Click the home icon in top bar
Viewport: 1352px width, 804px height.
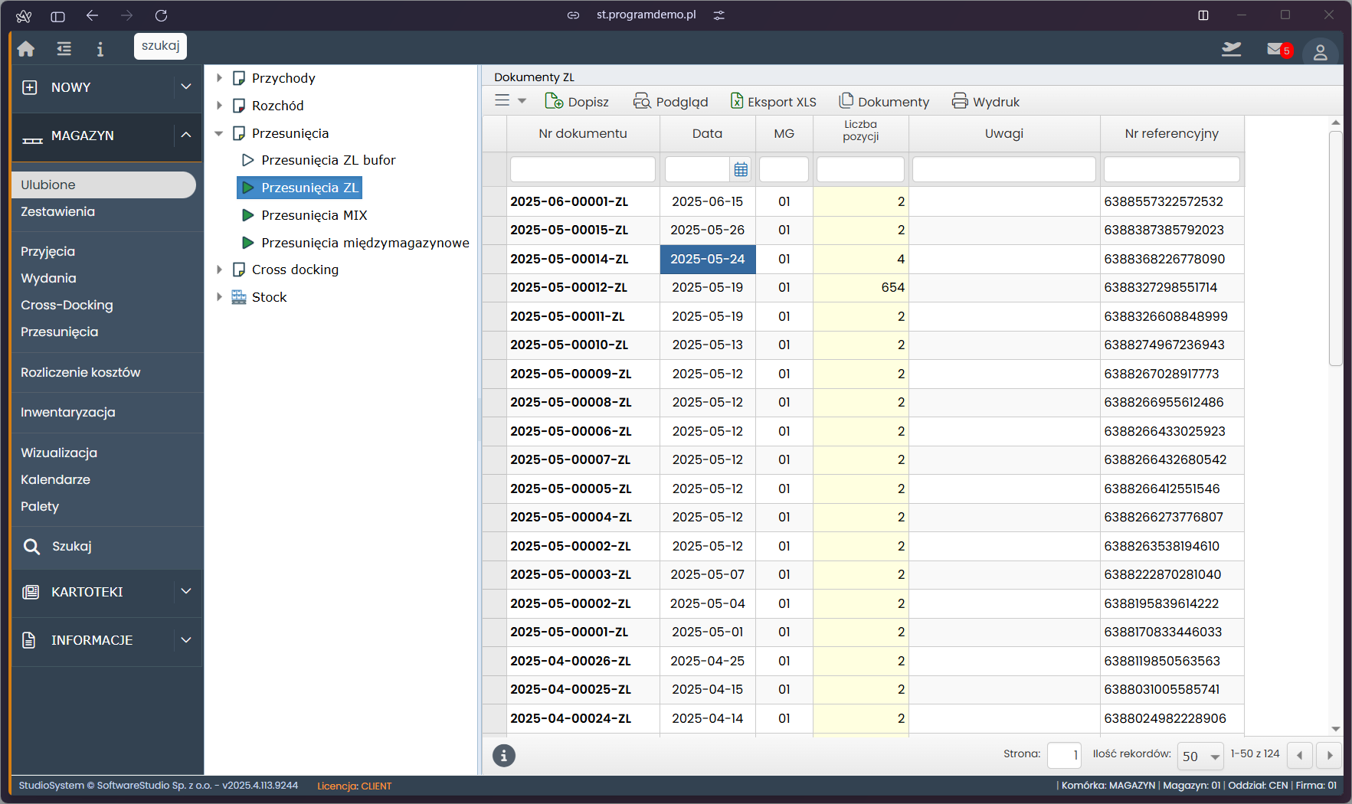point(26,49)
